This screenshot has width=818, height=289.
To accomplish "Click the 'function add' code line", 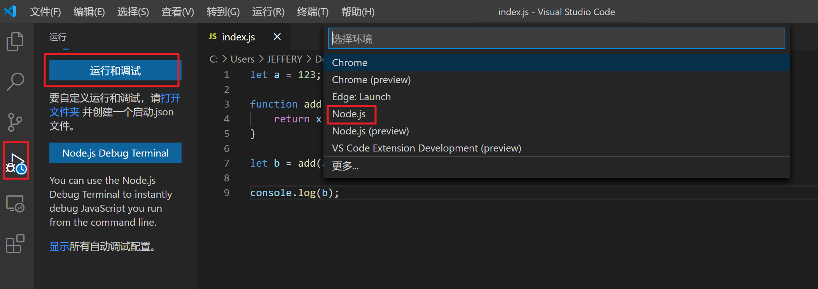I will coord(286,104).
